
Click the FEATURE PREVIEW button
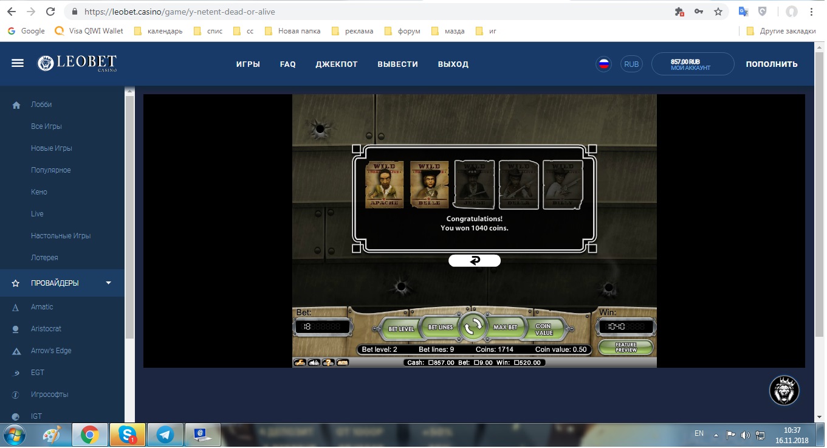pos(626,347)
